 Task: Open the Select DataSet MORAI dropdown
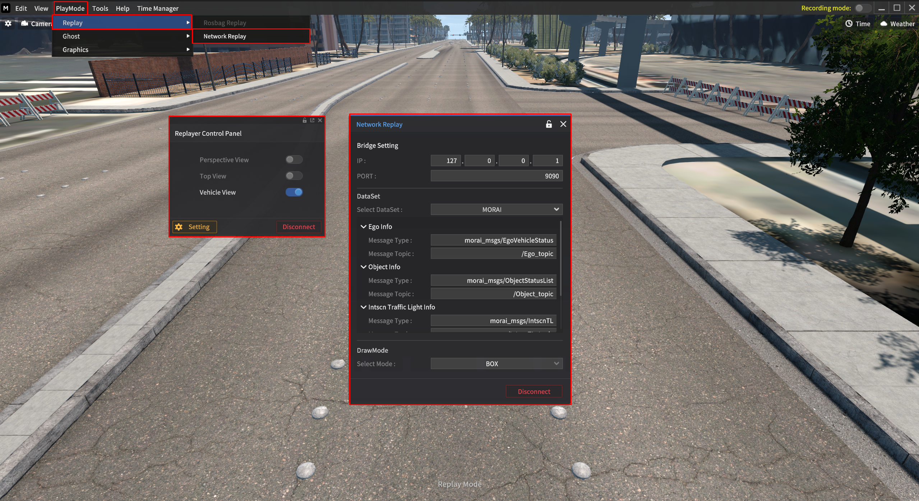[496, 209]
